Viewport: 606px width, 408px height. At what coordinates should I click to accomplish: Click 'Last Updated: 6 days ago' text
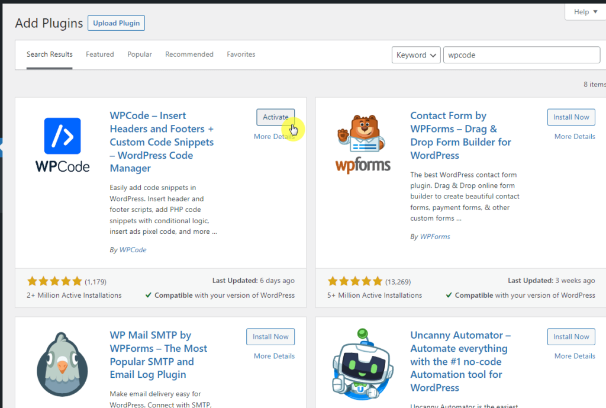point(253,281)
